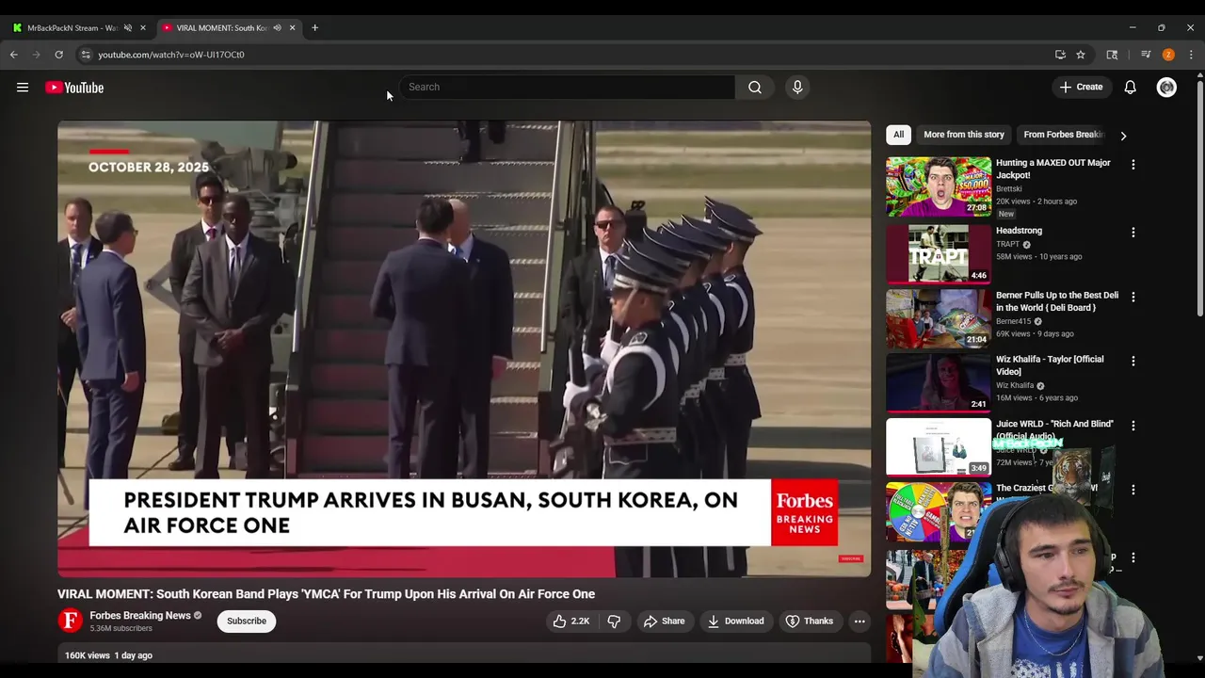Image resolution: width=1205 pixels, height=678 pixels.
Task: Open the Create menu
Action: (x=1081, y=88)
